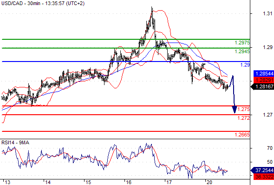Viewport: 274px width, 185px height.
Task: Click the 1.2945 green resistance label
Action: (242, 51)
